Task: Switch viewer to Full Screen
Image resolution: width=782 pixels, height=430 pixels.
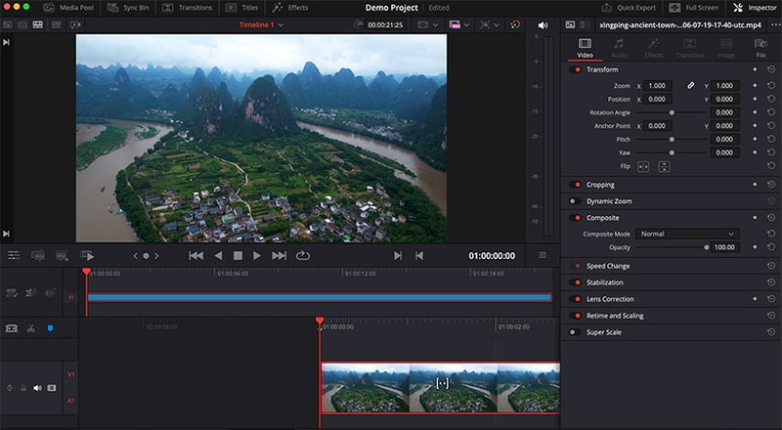Action: click(x=694, y=8)
